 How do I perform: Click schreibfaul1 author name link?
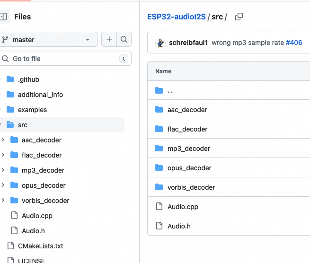point(189,43)
